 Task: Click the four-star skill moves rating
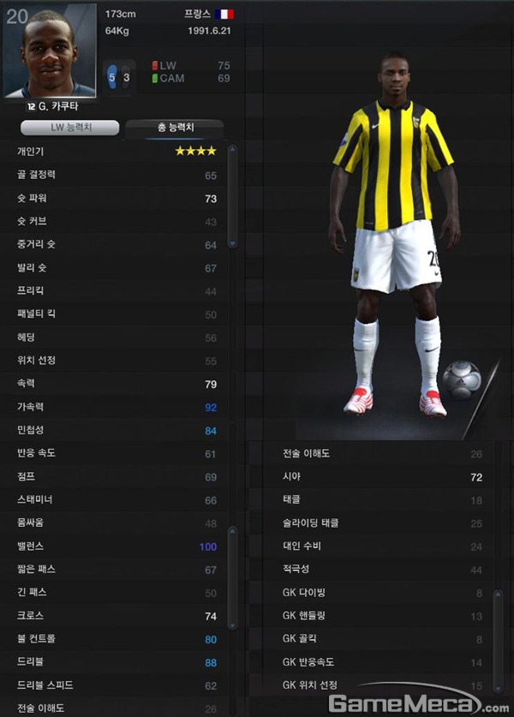tap(195, 151)
